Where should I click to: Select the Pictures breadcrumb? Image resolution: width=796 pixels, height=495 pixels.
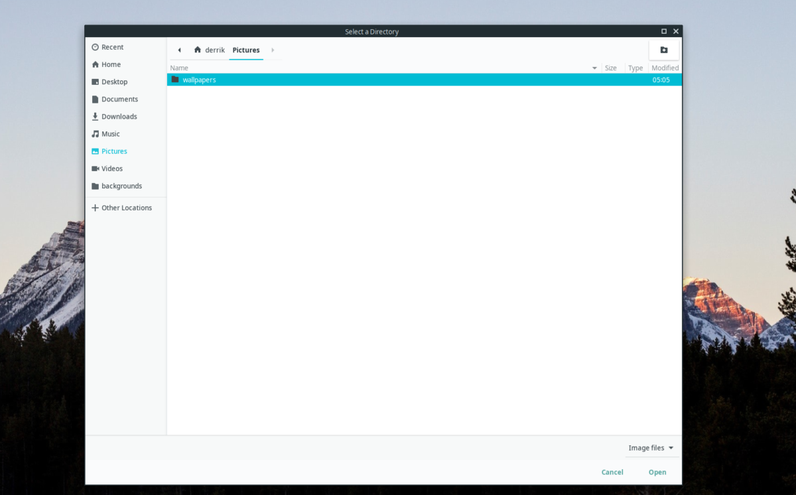(x=246, y=50)
